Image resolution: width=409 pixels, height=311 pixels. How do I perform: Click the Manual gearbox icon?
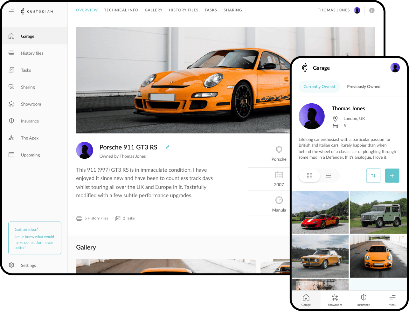click(279, 200)
